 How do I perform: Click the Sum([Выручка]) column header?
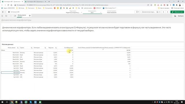[69, 48]
